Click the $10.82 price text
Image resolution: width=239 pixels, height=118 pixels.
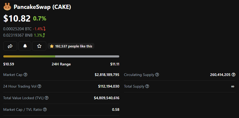17,19
